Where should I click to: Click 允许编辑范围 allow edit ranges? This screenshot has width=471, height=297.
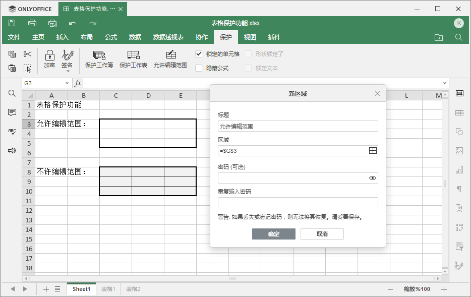[170, 59]
